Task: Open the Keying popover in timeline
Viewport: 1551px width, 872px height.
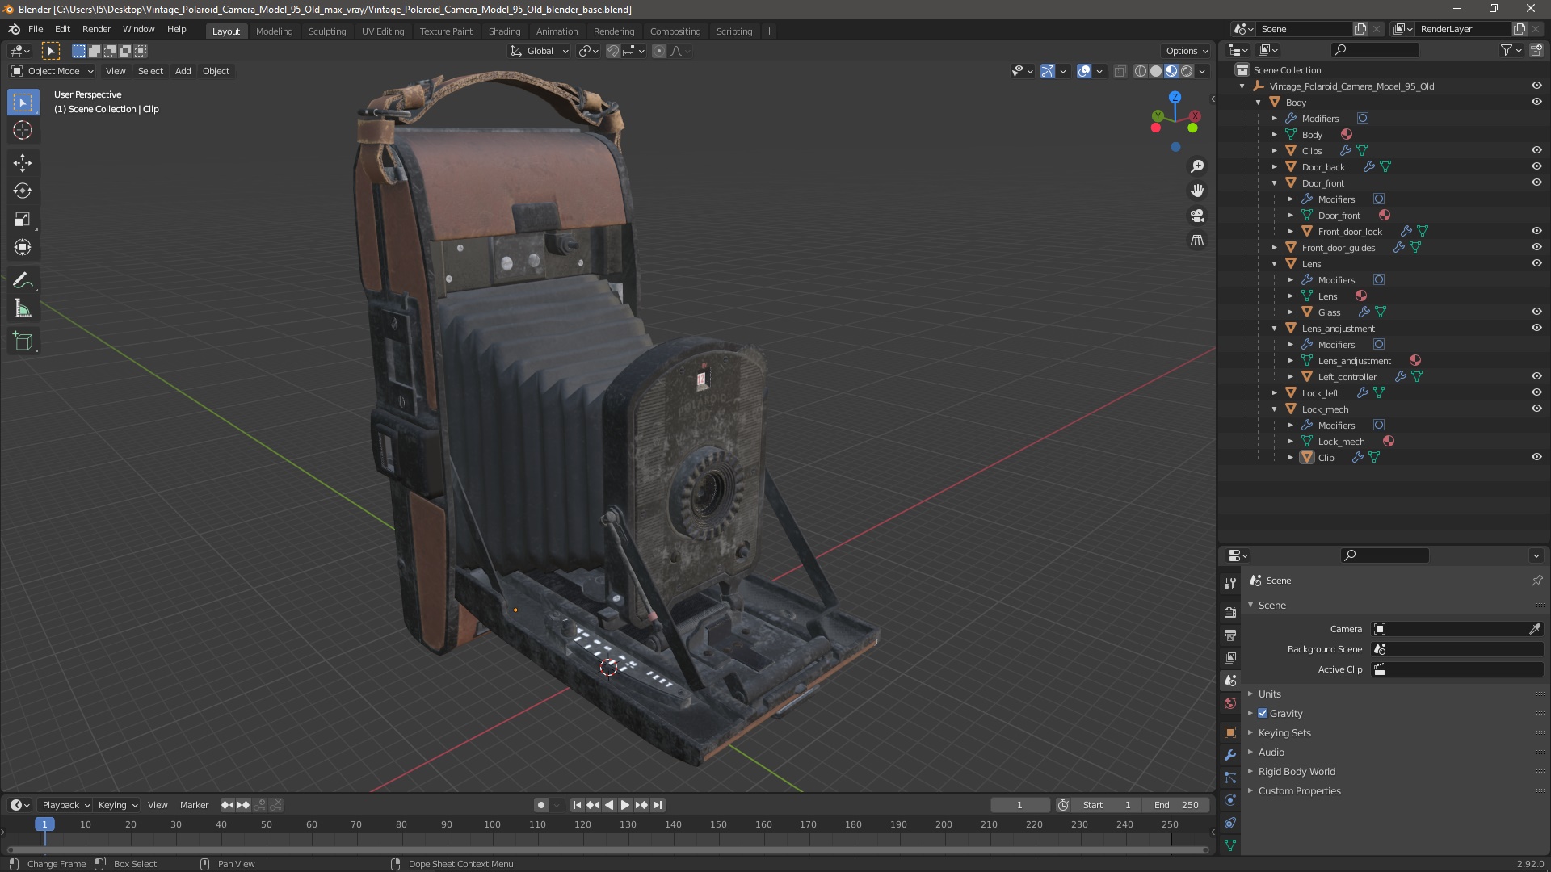Action: coord(117,805)
